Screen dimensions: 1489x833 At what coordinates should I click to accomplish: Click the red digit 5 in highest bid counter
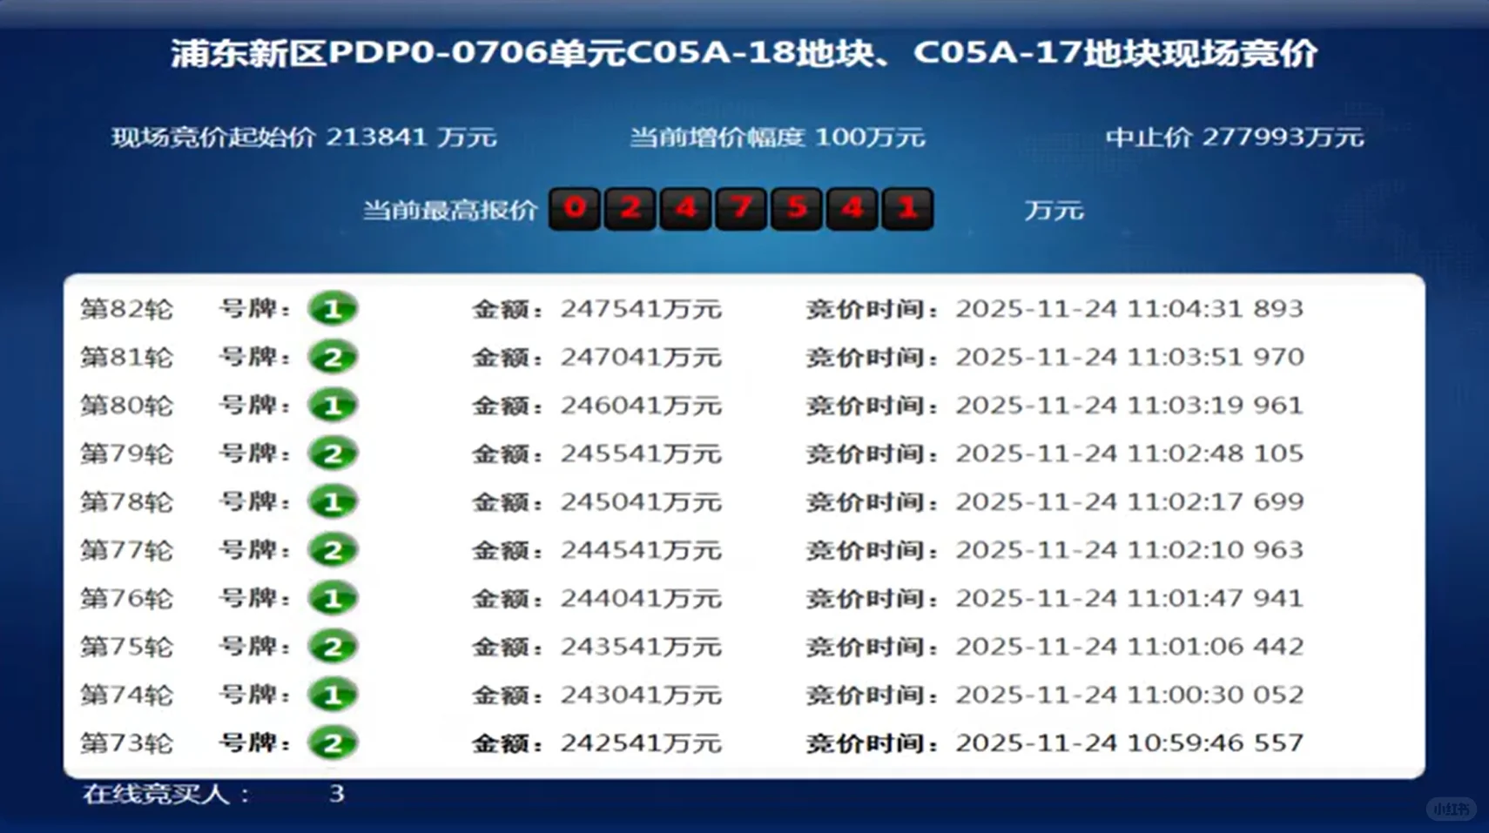pos(797,209)
